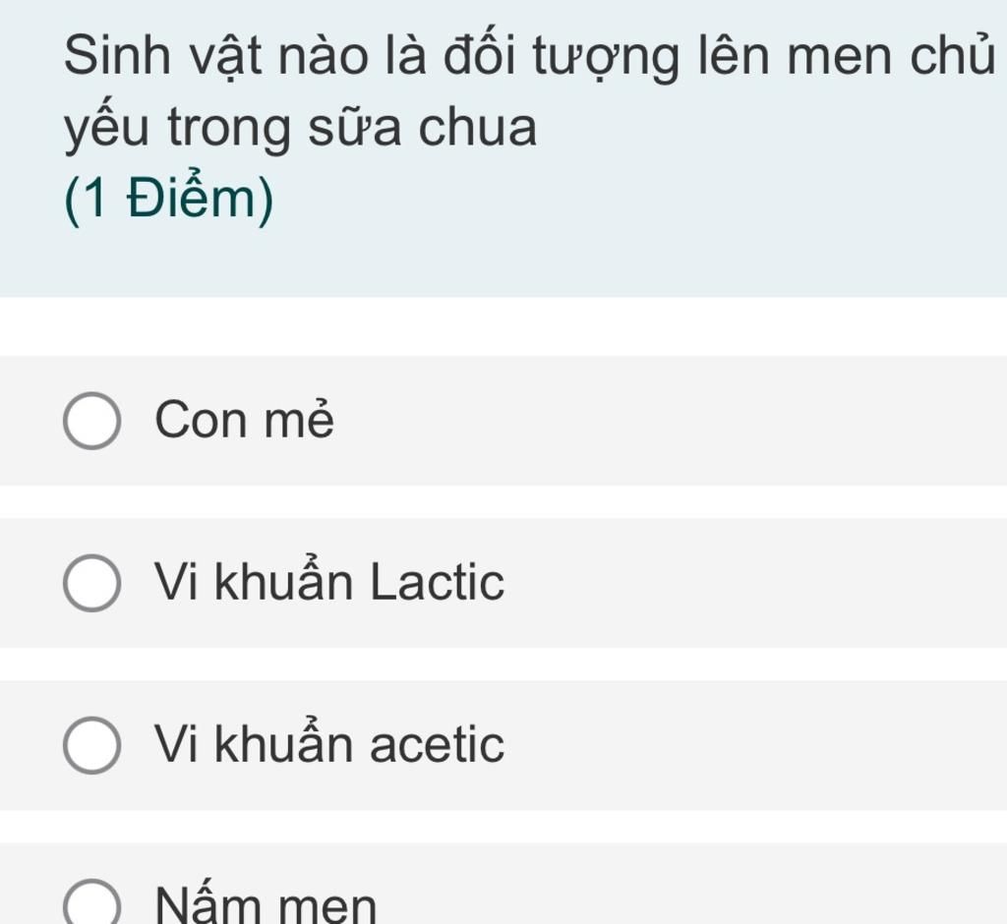Tap the "Vi khuẩn acetic" answer label
This screenshot has width=1007, height=924.
(x=329, y=745)
